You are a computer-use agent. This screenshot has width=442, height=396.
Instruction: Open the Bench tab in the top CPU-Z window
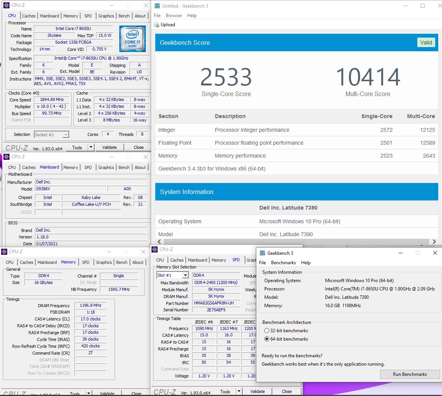124,16
